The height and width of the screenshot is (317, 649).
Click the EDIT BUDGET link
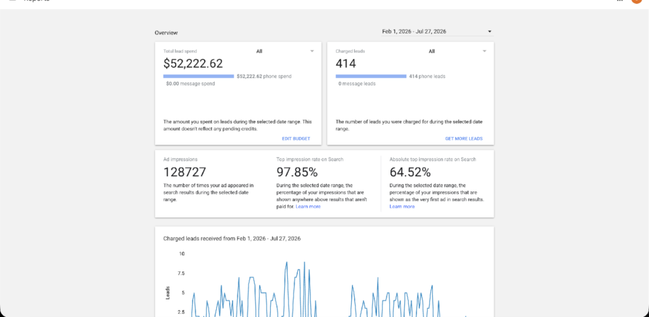tap(296, 139)
